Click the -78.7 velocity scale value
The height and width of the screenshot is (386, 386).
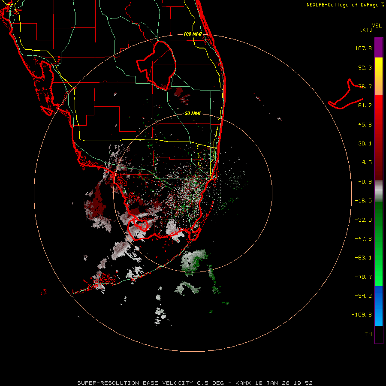(x=363, y=277)
